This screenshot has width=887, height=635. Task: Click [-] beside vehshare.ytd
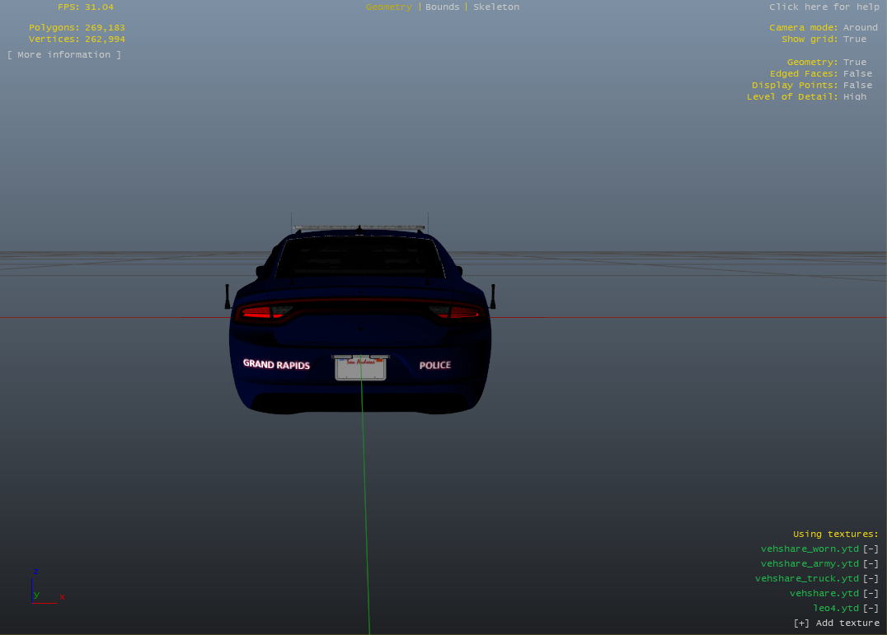point(871,594)
